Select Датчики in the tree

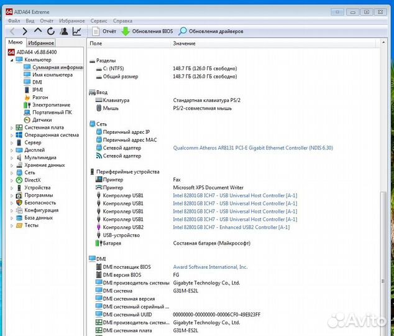tap(42, 120)
